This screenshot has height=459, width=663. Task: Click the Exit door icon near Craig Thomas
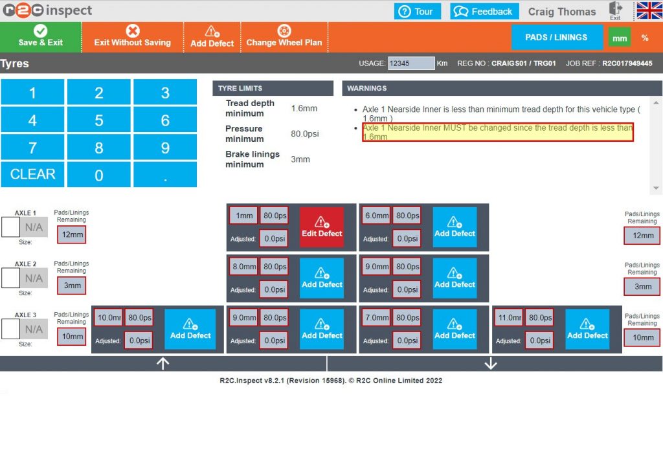tap(614, 9)
